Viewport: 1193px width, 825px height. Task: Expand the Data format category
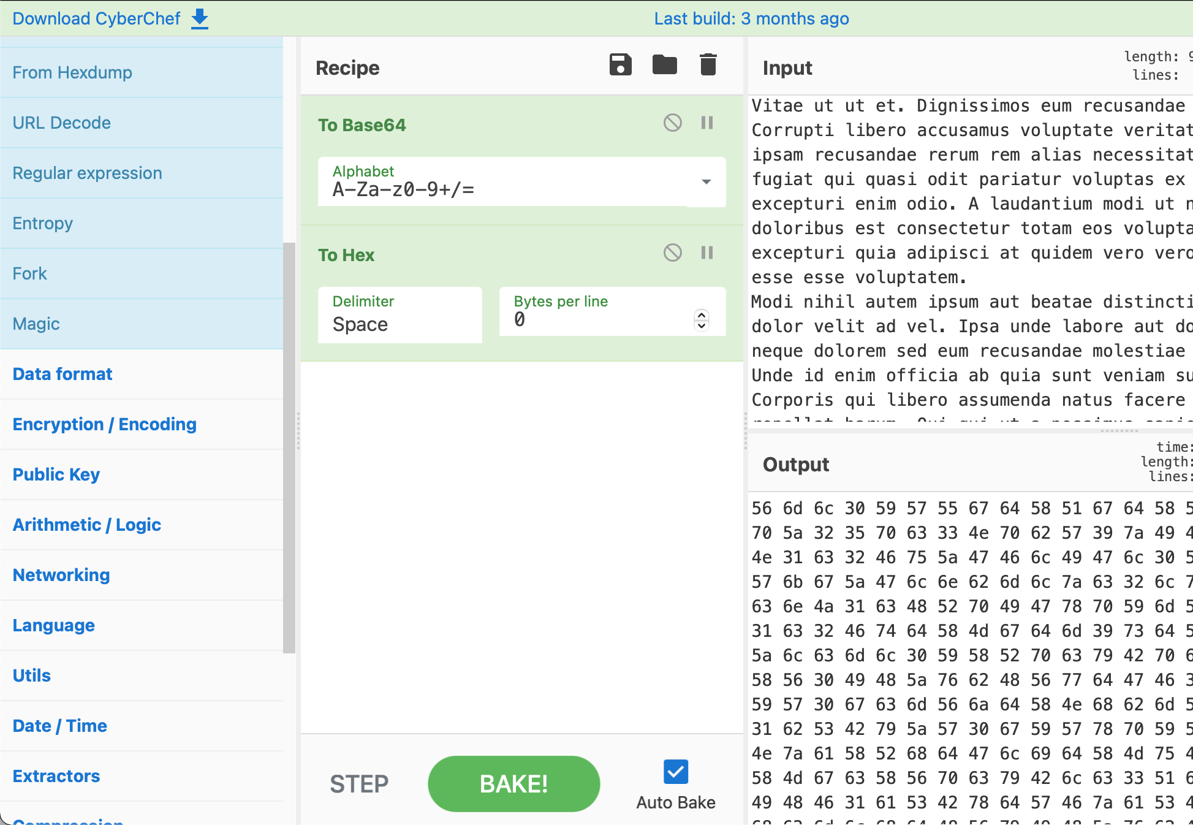coord(62,374)
